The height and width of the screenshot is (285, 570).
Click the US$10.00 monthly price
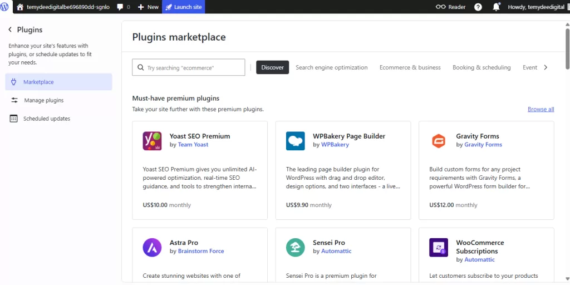pos(167,205)
